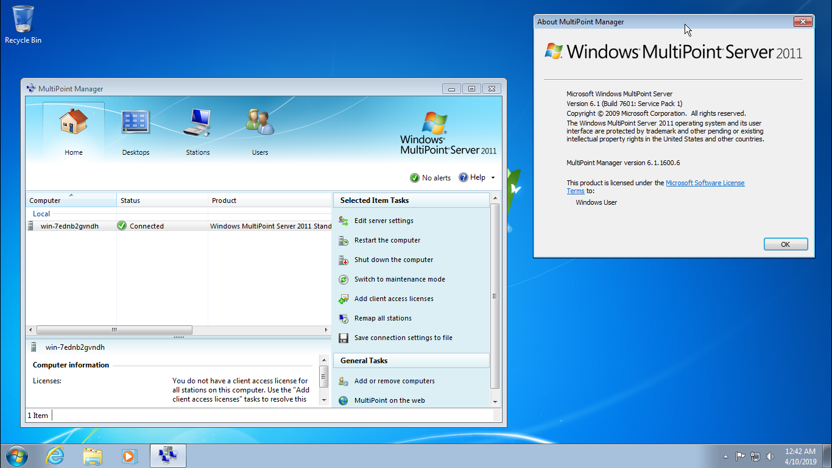Click the Selected Item Tasks header
Screen dimensions: 832x468
point(411,200)
